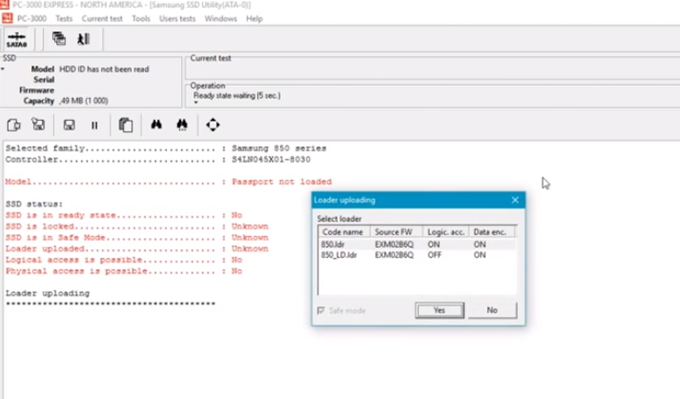Select the 850_LD.ldr loader row

click(x=417, y=254)
